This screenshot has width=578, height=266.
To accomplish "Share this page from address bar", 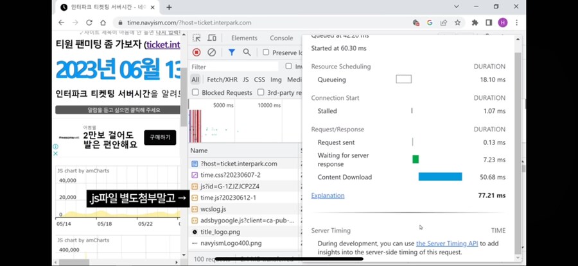I will 443,22.
